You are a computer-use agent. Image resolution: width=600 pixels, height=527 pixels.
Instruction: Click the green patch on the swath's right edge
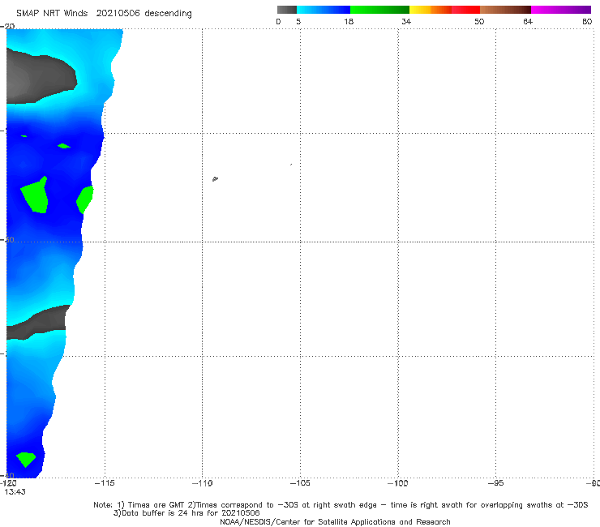tap(85, 199)
